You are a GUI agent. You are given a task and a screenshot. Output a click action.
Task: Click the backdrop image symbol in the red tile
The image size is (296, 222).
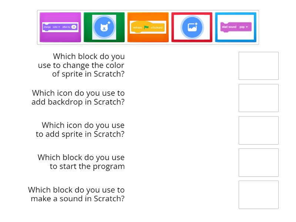[192, 27]
